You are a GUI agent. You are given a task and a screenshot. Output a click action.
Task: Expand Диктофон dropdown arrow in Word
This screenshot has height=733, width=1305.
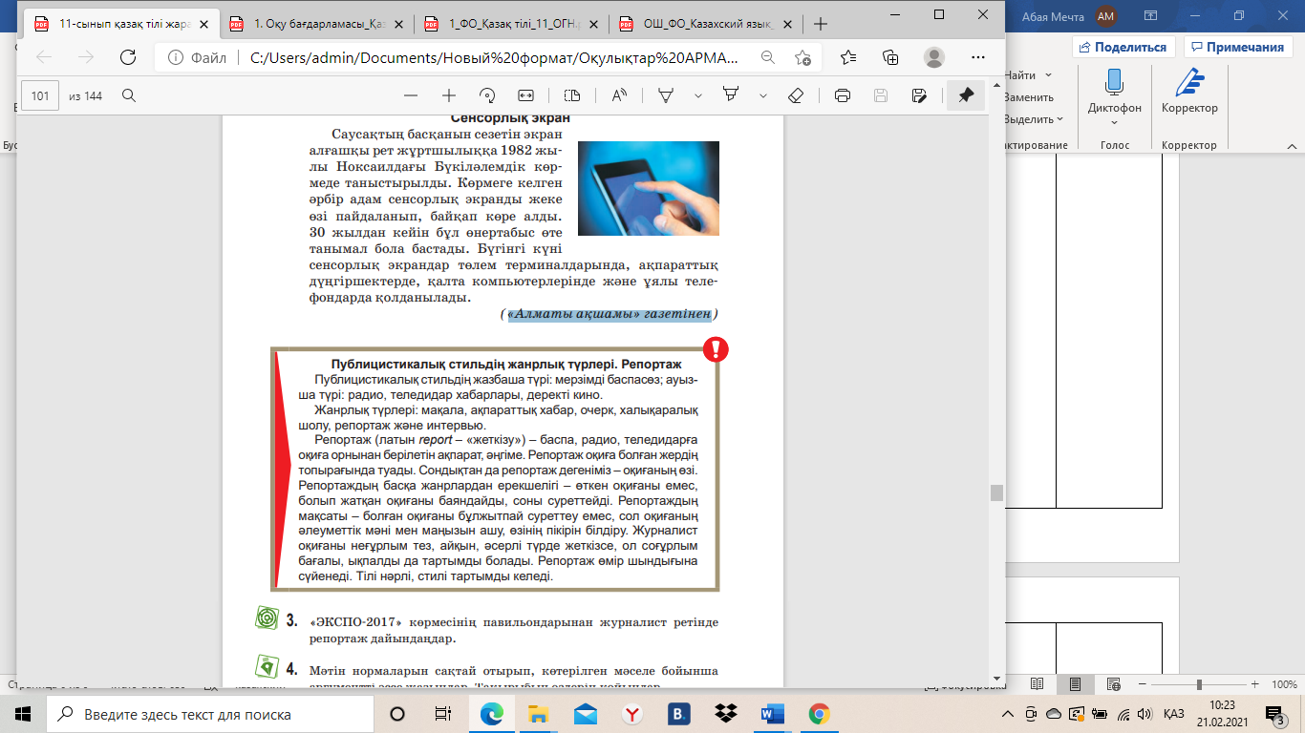pyautogui.click(x=1114, y=124)
